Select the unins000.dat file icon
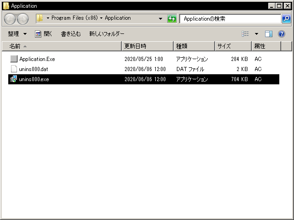The width and height of the screenshot is (294, 220). tap(13, 69)
